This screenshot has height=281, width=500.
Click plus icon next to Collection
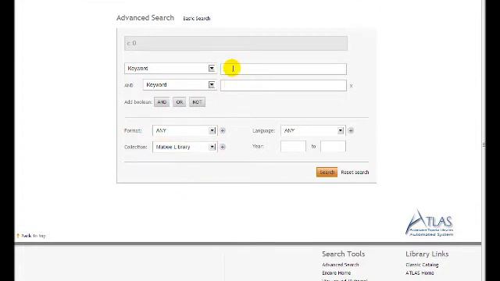coord(223,147)
